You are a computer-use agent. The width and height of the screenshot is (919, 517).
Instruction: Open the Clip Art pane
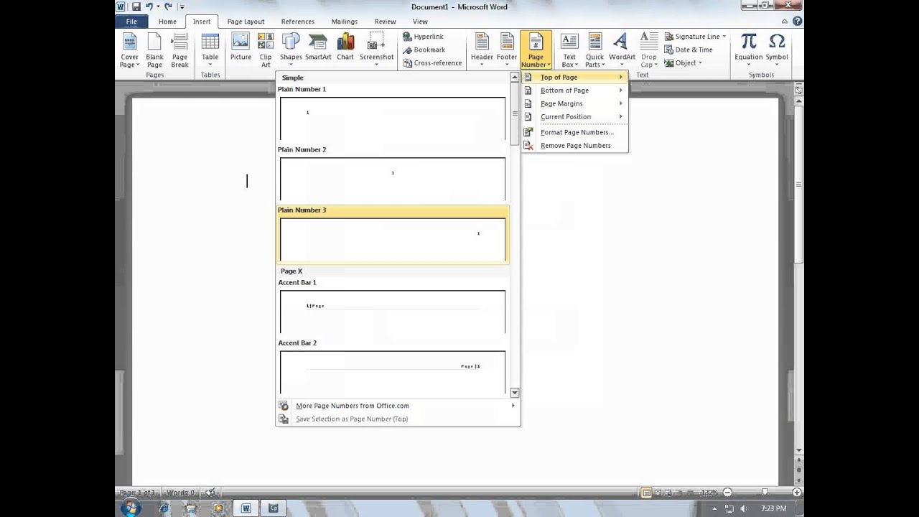pyautogui.click(x=266, y=50)
